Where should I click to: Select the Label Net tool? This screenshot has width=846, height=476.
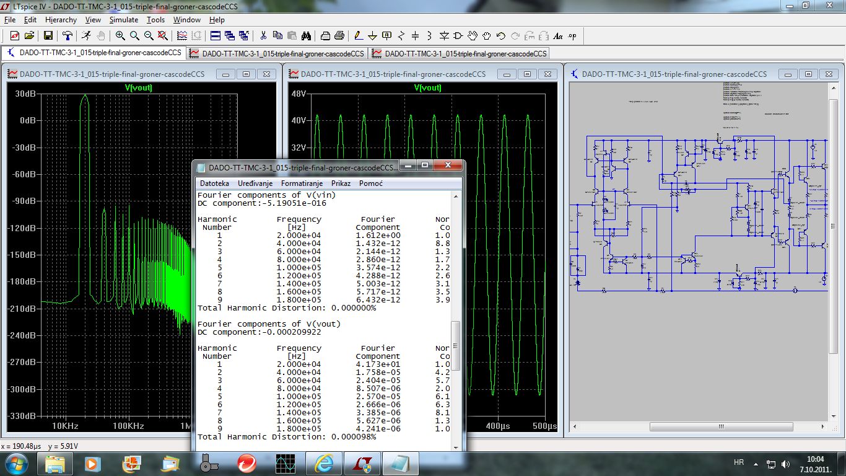point(387,35)
